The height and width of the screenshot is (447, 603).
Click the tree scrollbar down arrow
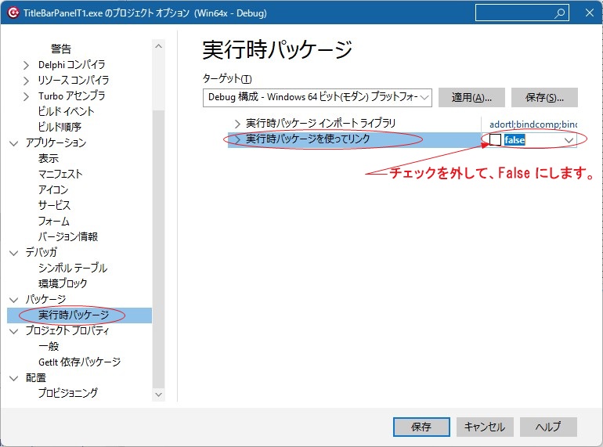pyautogui.click(x=159, y=395)
